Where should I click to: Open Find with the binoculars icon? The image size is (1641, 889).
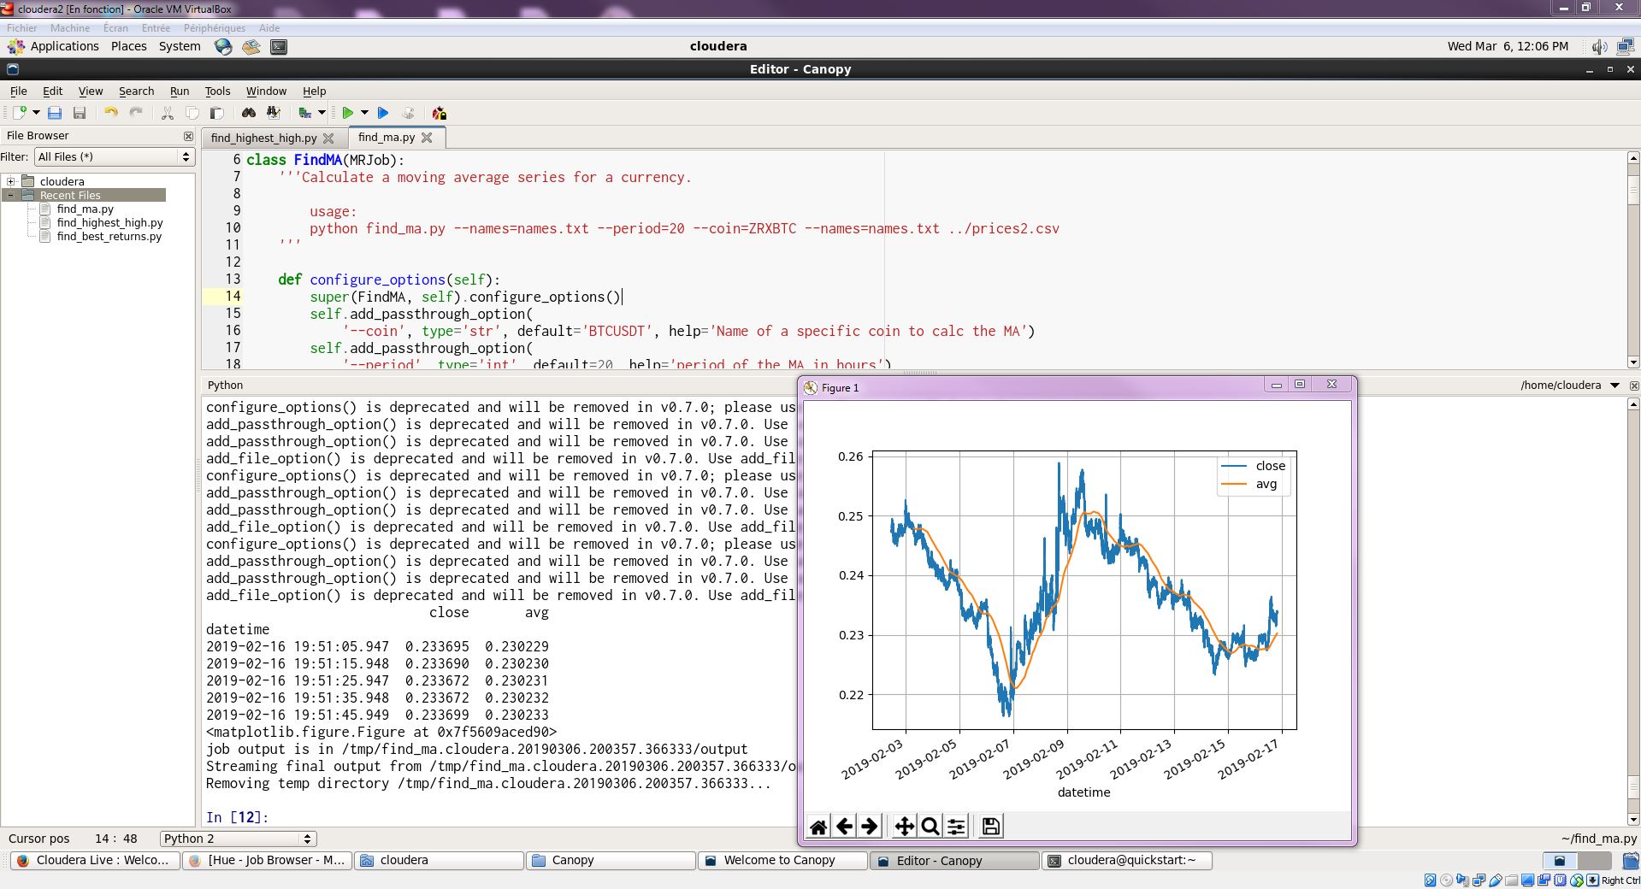coord(249,113)
